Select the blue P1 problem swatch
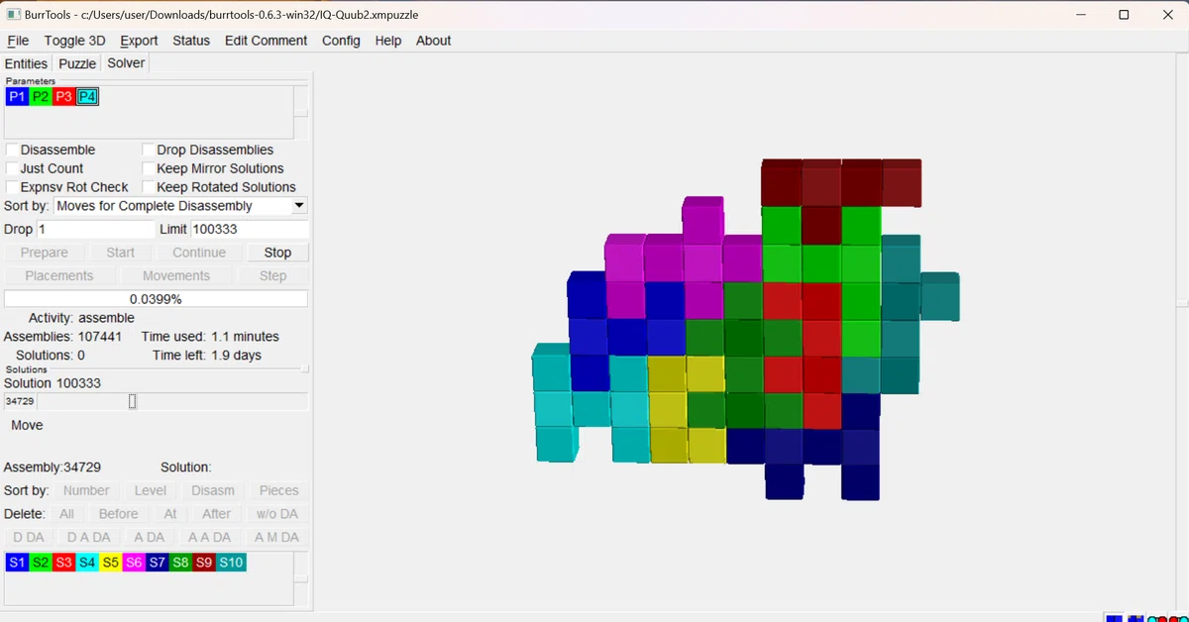 click(17, 96)
